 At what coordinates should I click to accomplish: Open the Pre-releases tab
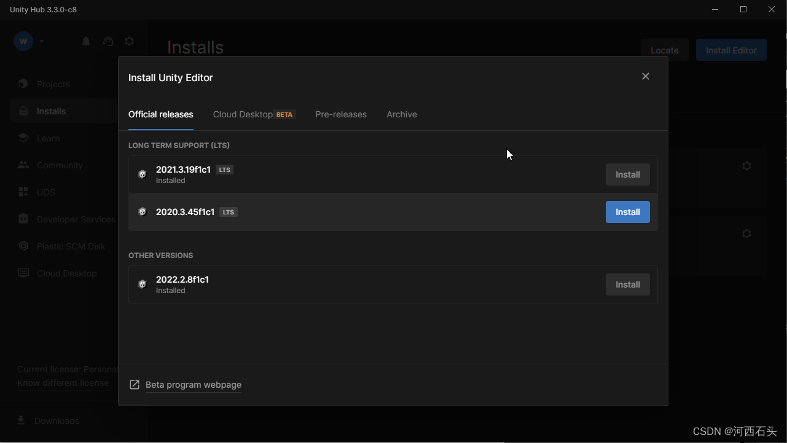pos(341,114)
